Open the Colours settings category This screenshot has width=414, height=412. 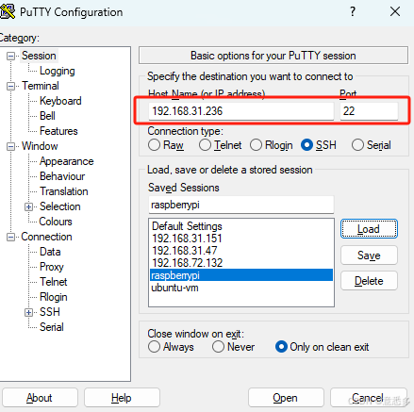click(x=56, y=222)
